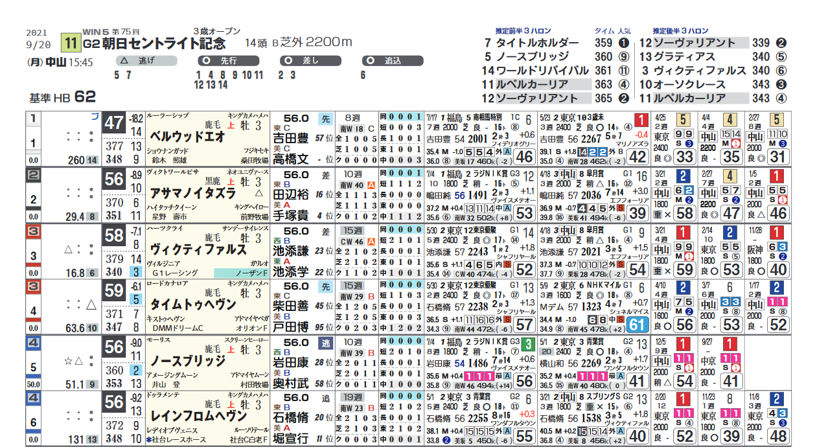Select the 逃げ running-style legend pill
The height and width of the screenshot is (447, 815).
[146, 61]
